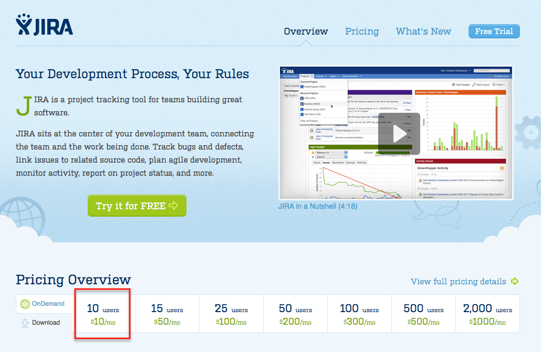Select the 15 users $50/mo plan
This screenshot has width=541, height=352.
pos(167,314)
